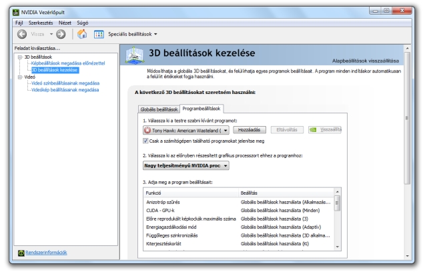Minimize the NVIDIA Vezérlőpult window
427x272 pixels.
[x=376, y=11]
